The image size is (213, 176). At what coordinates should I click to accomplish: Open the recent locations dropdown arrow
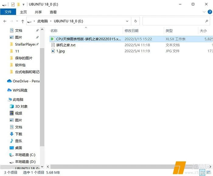tap(17, 21)
